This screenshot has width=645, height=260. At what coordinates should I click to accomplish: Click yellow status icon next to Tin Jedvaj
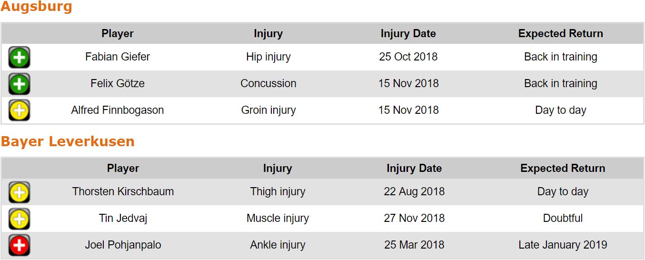click(19, 219)
